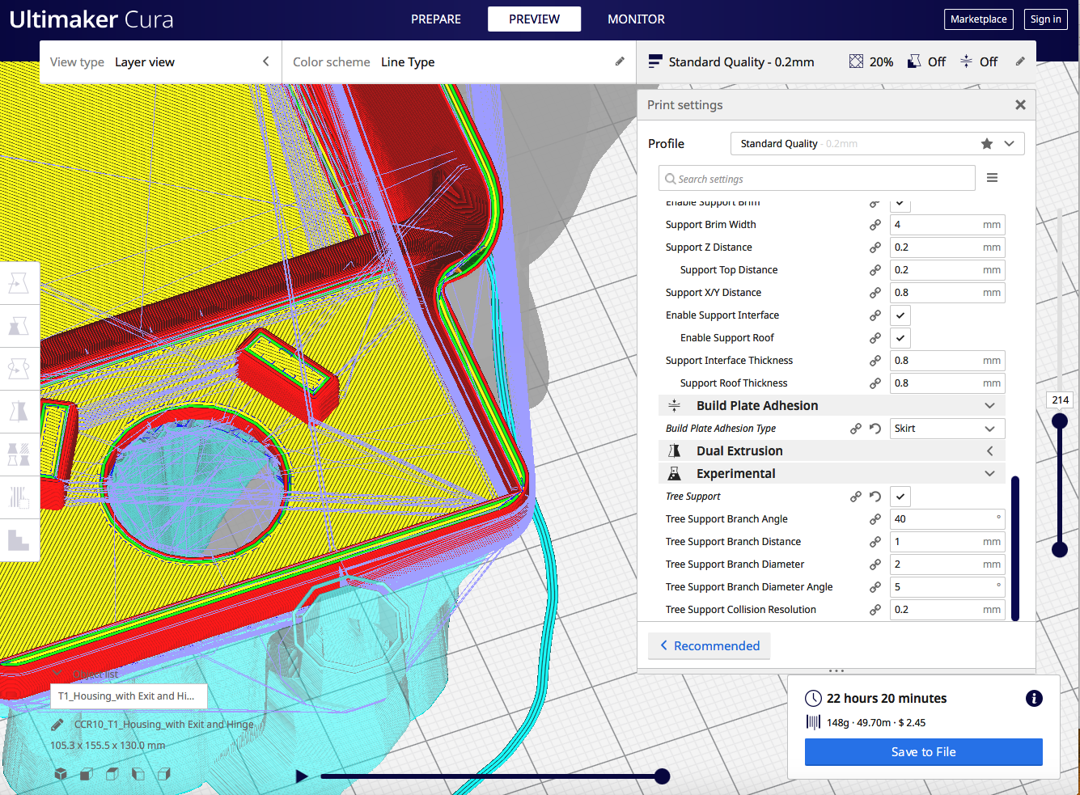Toggle Enable Support Interface checkbox
This screenshot has height=795, width=1080.
(900, 315)
